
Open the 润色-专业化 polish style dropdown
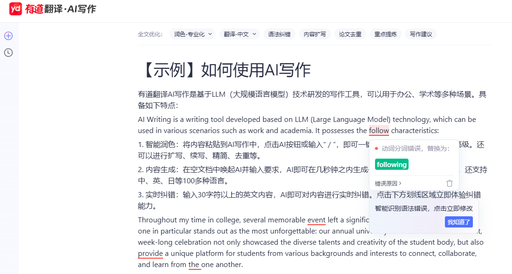[x=192, y=33]
